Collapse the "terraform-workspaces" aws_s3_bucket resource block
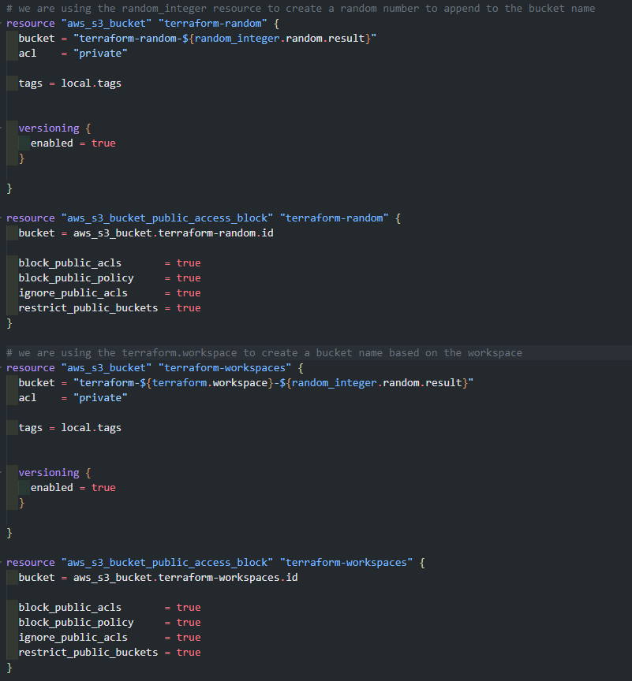 [2, 368]
